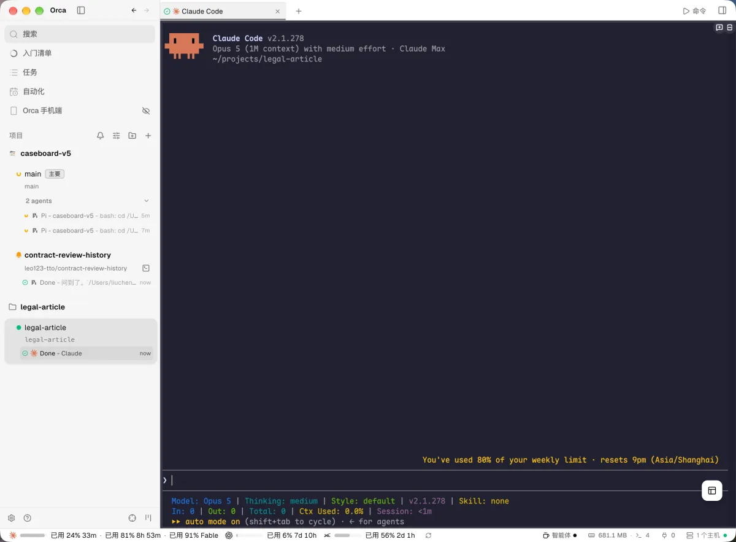The image size is (736, 542).
Task: Click the 主要 badge next to main
Action: click(x=55, y=174)
